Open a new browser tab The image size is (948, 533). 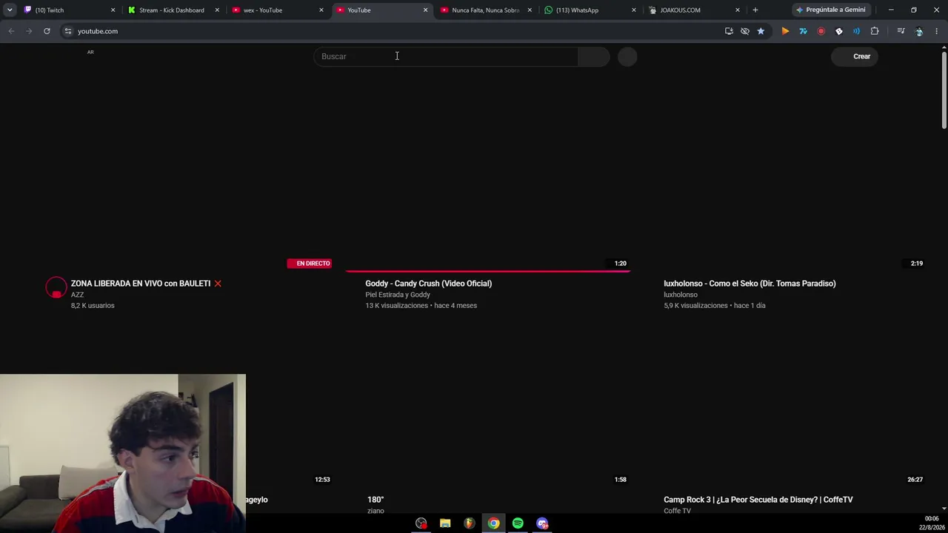(x=755, y=10)
